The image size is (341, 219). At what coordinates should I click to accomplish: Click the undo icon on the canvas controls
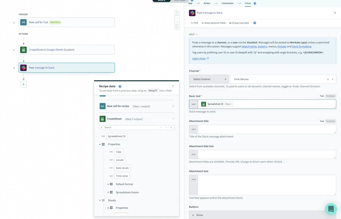[177, 13]
